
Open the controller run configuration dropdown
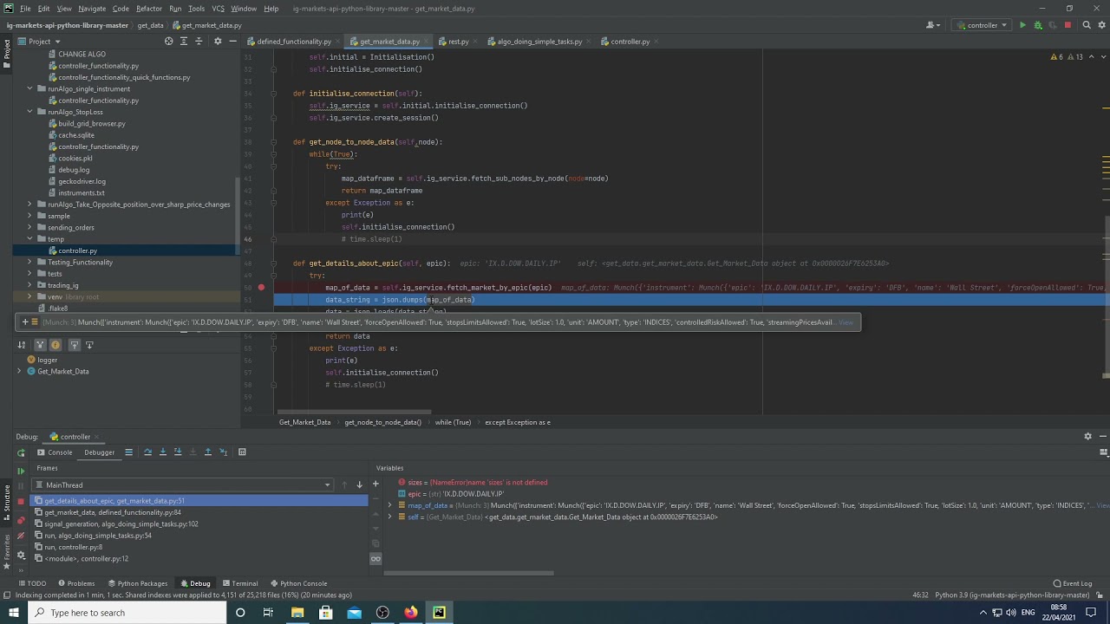tap(982, 25)
